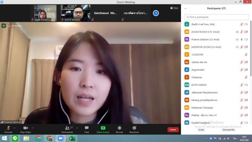Viewport: 252px width, 142px height.
Task: Show hidden tray icons arrow
Action: pos(206,139)
